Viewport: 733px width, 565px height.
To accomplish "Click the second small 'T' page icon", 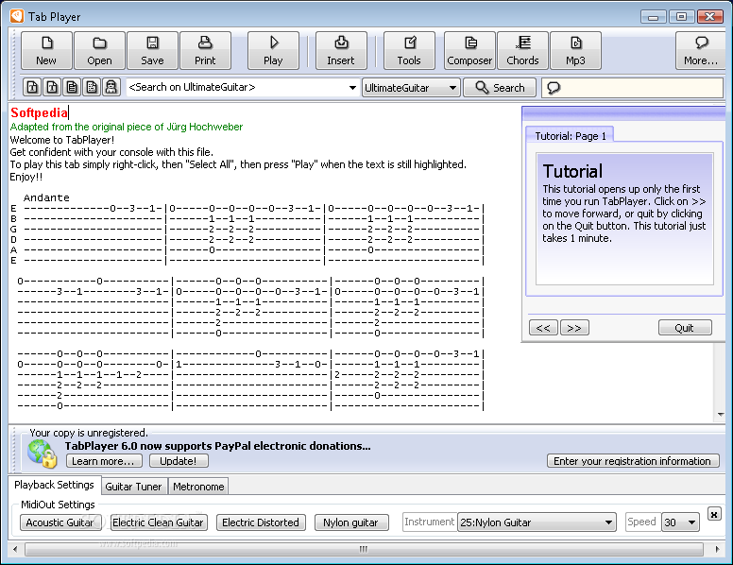I will [x=52, y=88].
